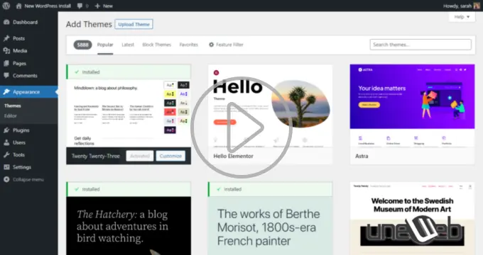Click the WordPress logo in admin bar
This screenshot has height=255, width=483.
6,6
